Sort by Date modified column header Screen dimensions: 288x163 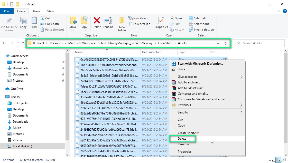(x=159, y=52)
